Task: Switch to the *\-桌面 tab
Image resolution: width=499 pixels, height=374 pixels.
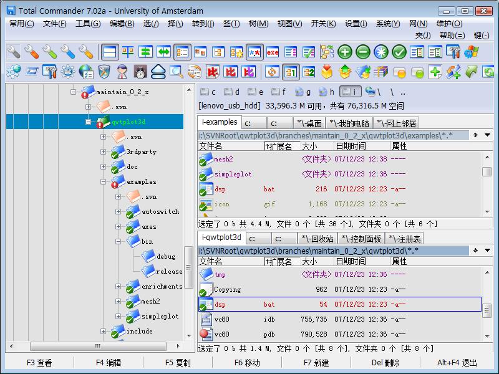Action: click(x=309, y=123)
